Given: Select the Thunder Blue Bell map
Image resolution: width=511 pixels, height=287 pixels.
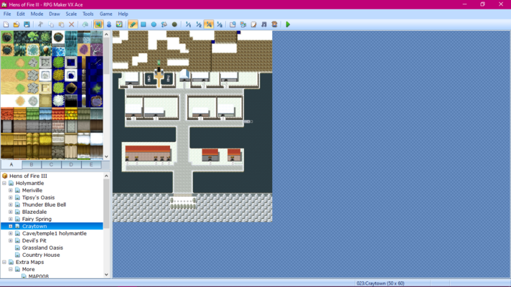Looking at the screenshot, I should coord(44,204).
